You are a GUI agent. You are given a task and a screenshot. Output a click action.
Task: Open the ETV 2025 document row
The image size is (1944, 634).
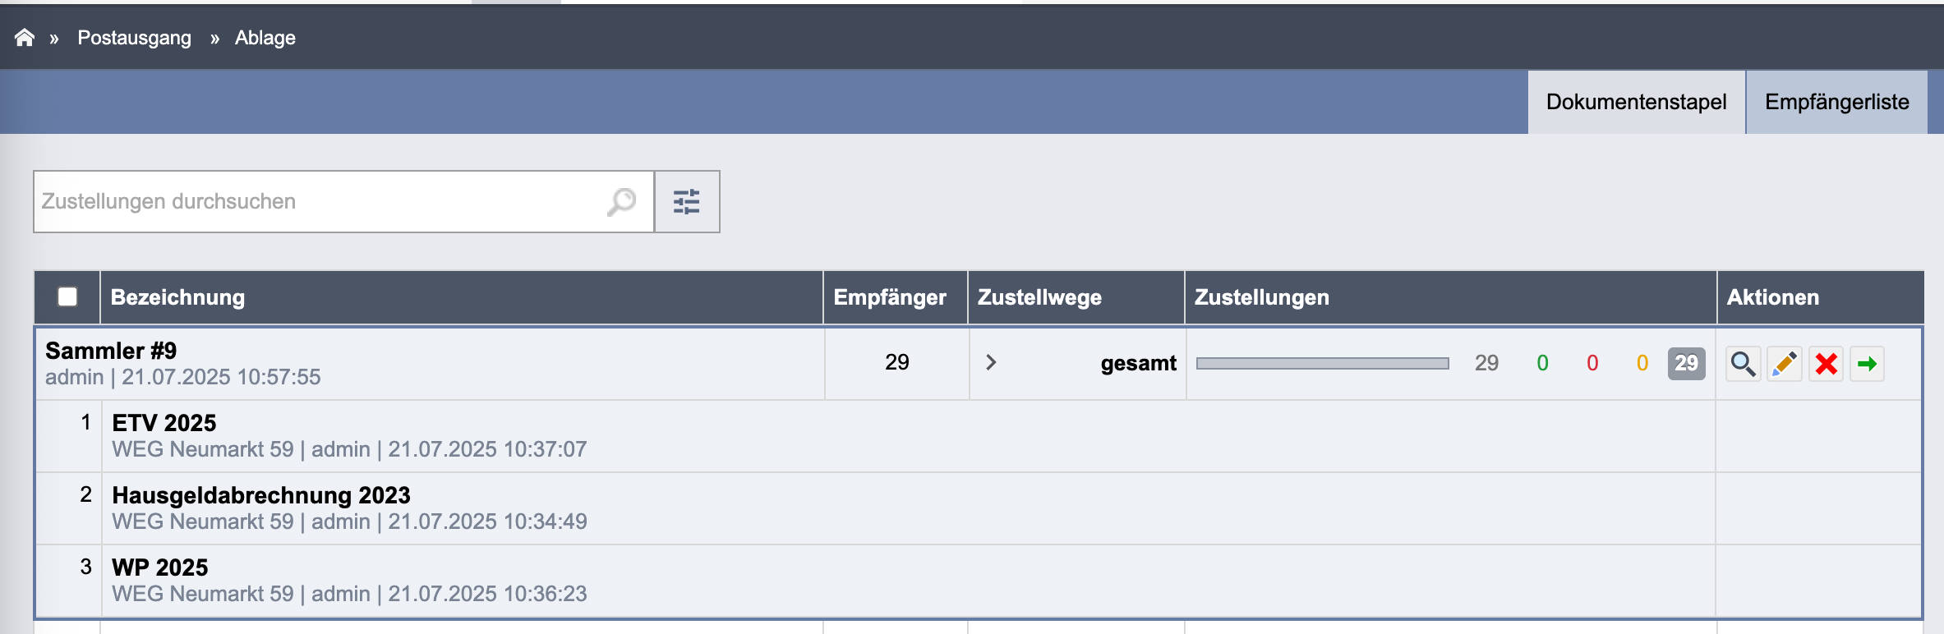pyautogui.click(x=164, y=423)
